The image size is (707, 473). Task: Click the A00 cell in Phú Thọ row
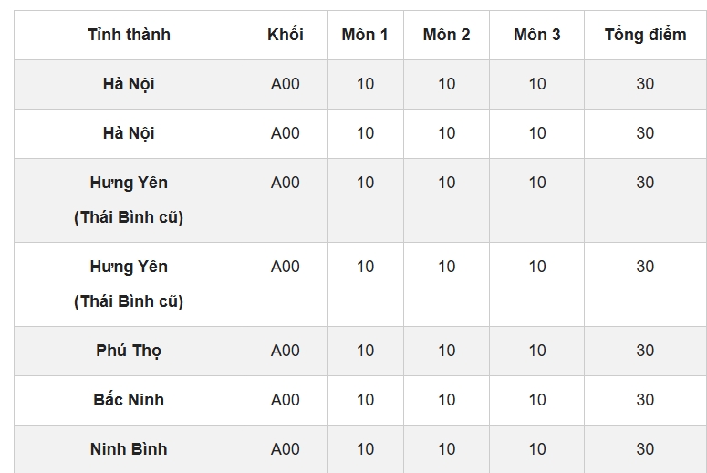[x=285, y=351]
